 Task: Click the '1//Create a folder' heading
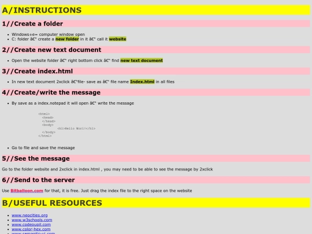(x=156, y=24)
